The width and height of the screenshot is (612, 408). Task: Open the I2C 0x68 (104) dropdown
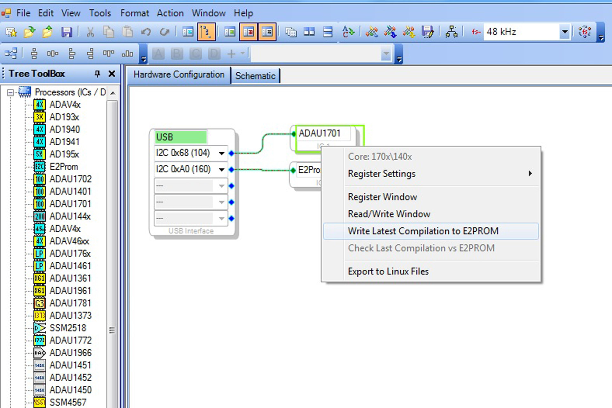click(x=222, y=153)
